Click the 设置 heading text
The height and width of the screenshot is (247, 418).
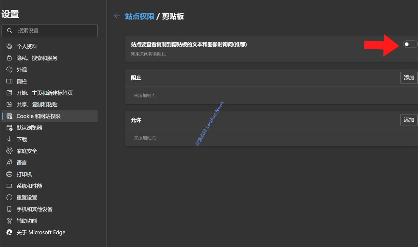pos(10,14)
